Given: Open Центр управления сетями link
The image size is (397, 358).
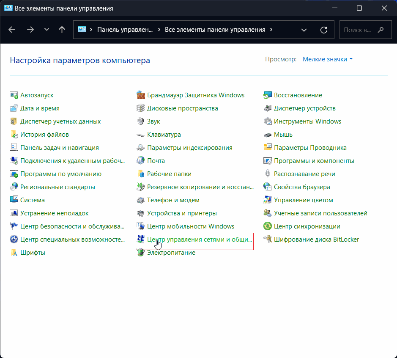Looking at the screenshot, I should click(200, 240).
